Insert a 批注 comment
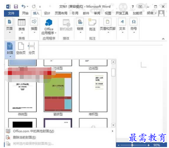Screen dimensions: 169x148 click(x=92, y=25)
